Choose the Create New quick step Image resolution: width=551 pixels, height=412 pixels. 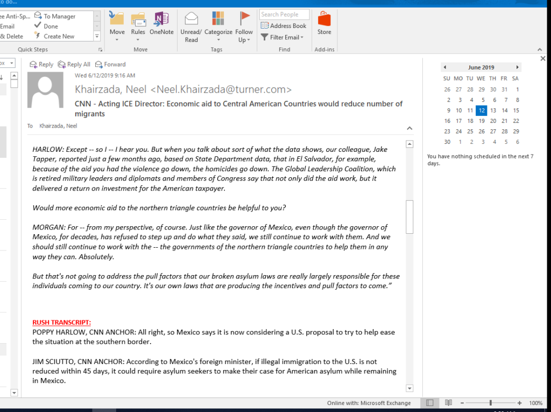(54, 36)
